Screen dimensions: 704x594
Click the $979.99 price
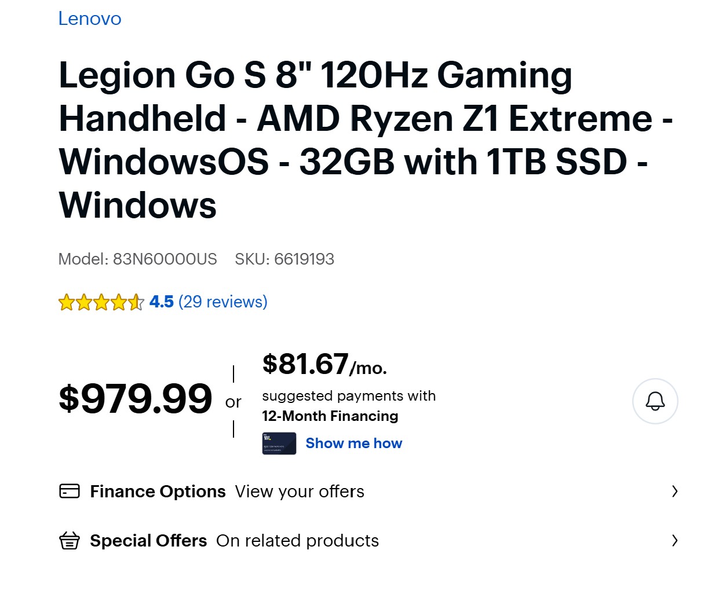pos(136,398)
